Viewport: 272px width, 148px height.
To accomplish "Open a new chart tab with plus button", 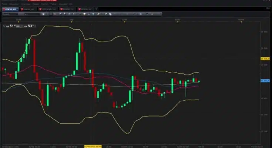I will (96, 9).
